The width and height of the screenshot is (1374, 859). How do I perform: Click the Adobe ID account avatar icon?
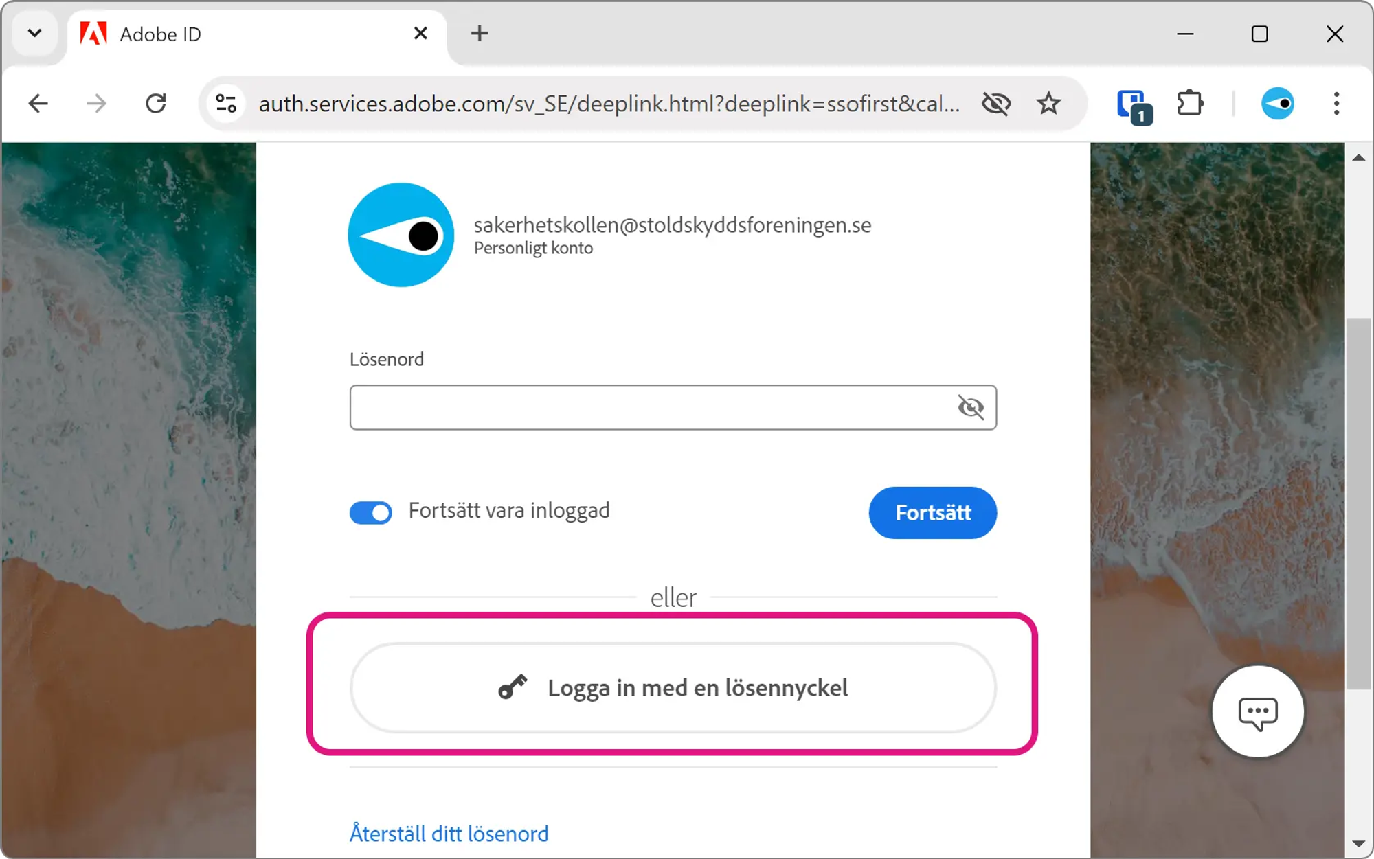[x=400, y=235]
